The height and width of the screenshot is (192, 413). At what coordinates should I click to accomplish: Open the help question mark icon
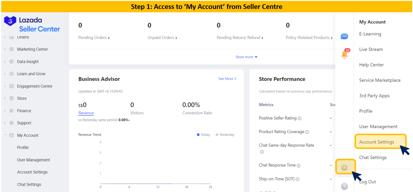point(344,186)
